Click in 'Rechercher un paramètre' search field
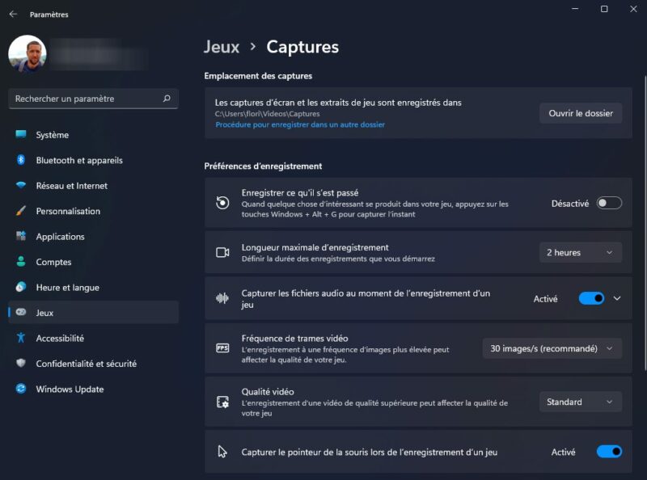The image size is (647, 480). pyautogui.click(x=85, y=99)
